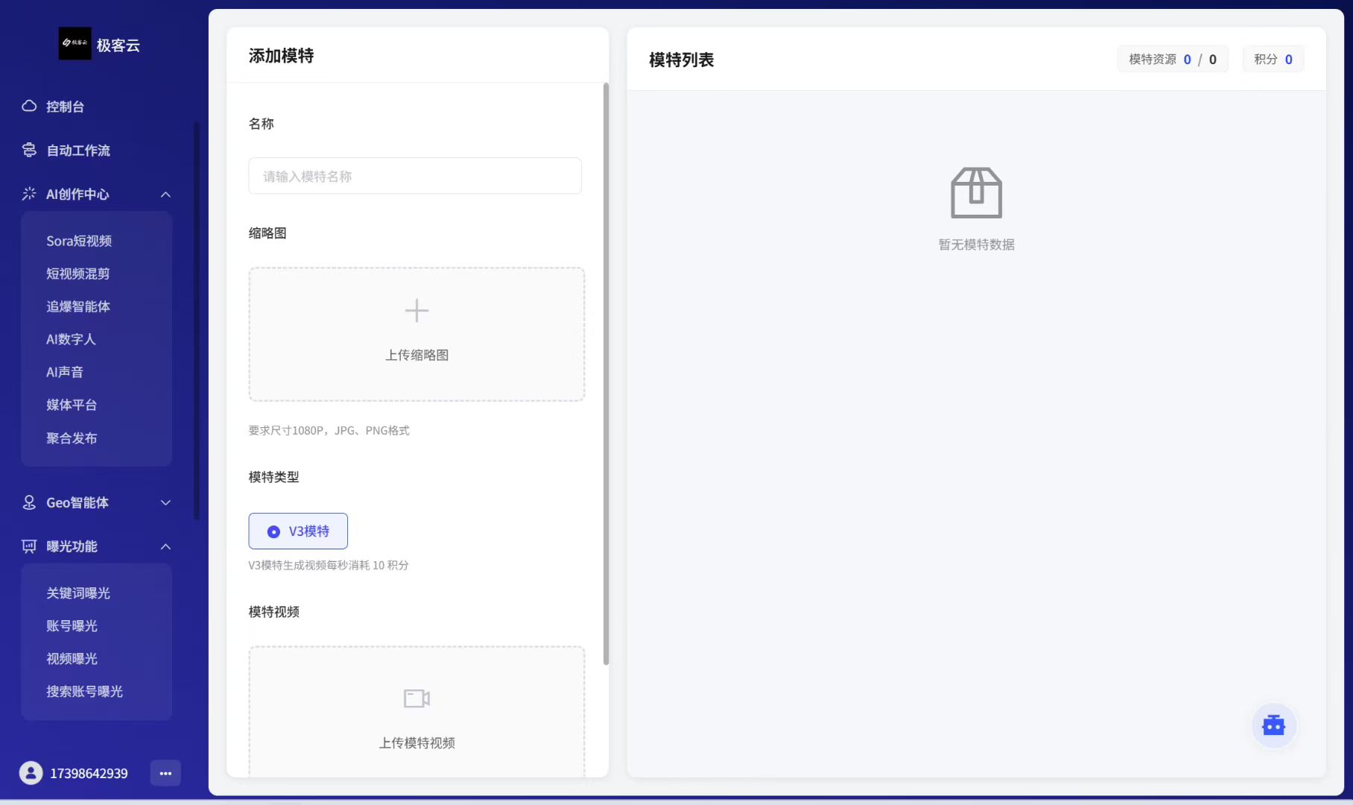Focus the 模特名称 input field
Image resolution: width=1353 pixels, height=805 pixels.
tap(415, 177)
